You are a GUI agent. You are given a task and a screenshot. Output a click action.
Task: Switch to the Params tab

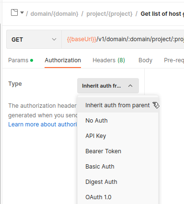(21, 60)
